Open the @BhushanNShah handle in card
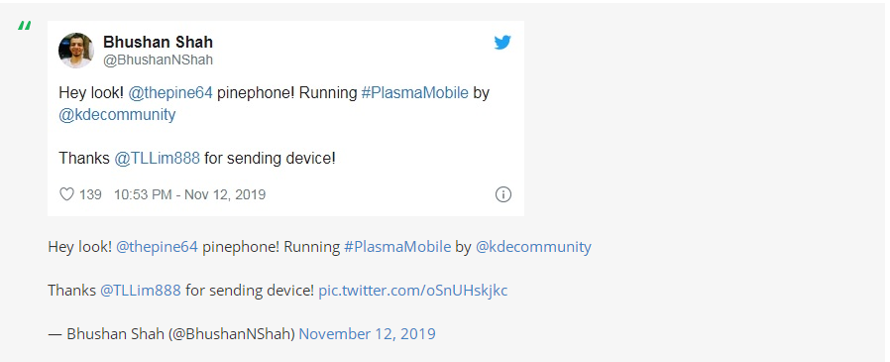The width and height of the screenshot is (890, 362). pyautogui.click(x=158, y=60)
